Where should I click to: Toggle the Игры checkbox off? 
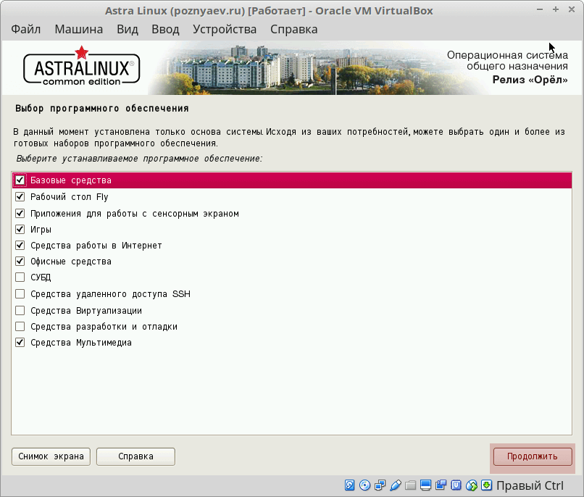(20, 229)
